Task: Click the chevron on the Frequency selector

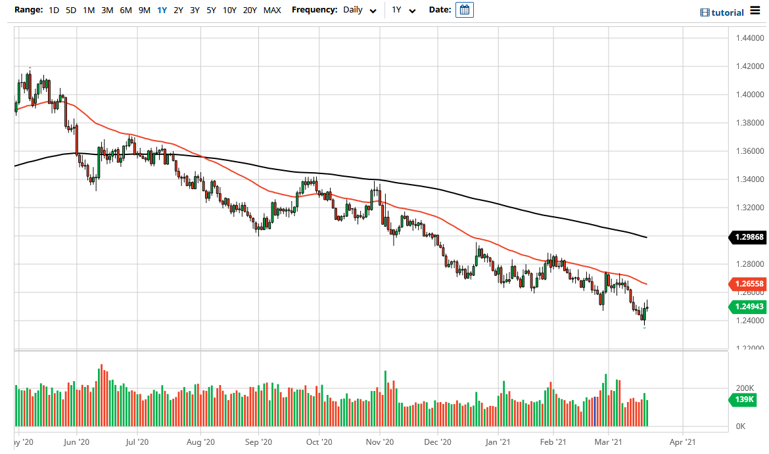Action: [x=373, y=11]
